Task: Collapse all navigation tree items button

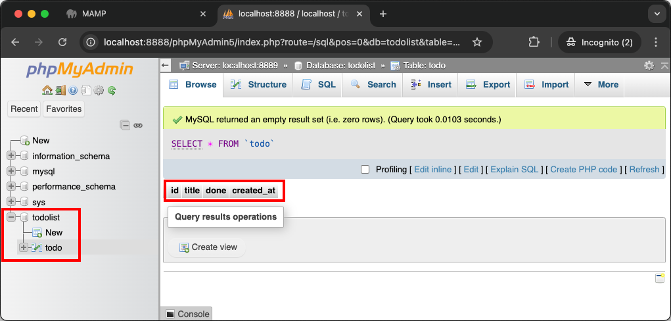Action: (125, 125)
